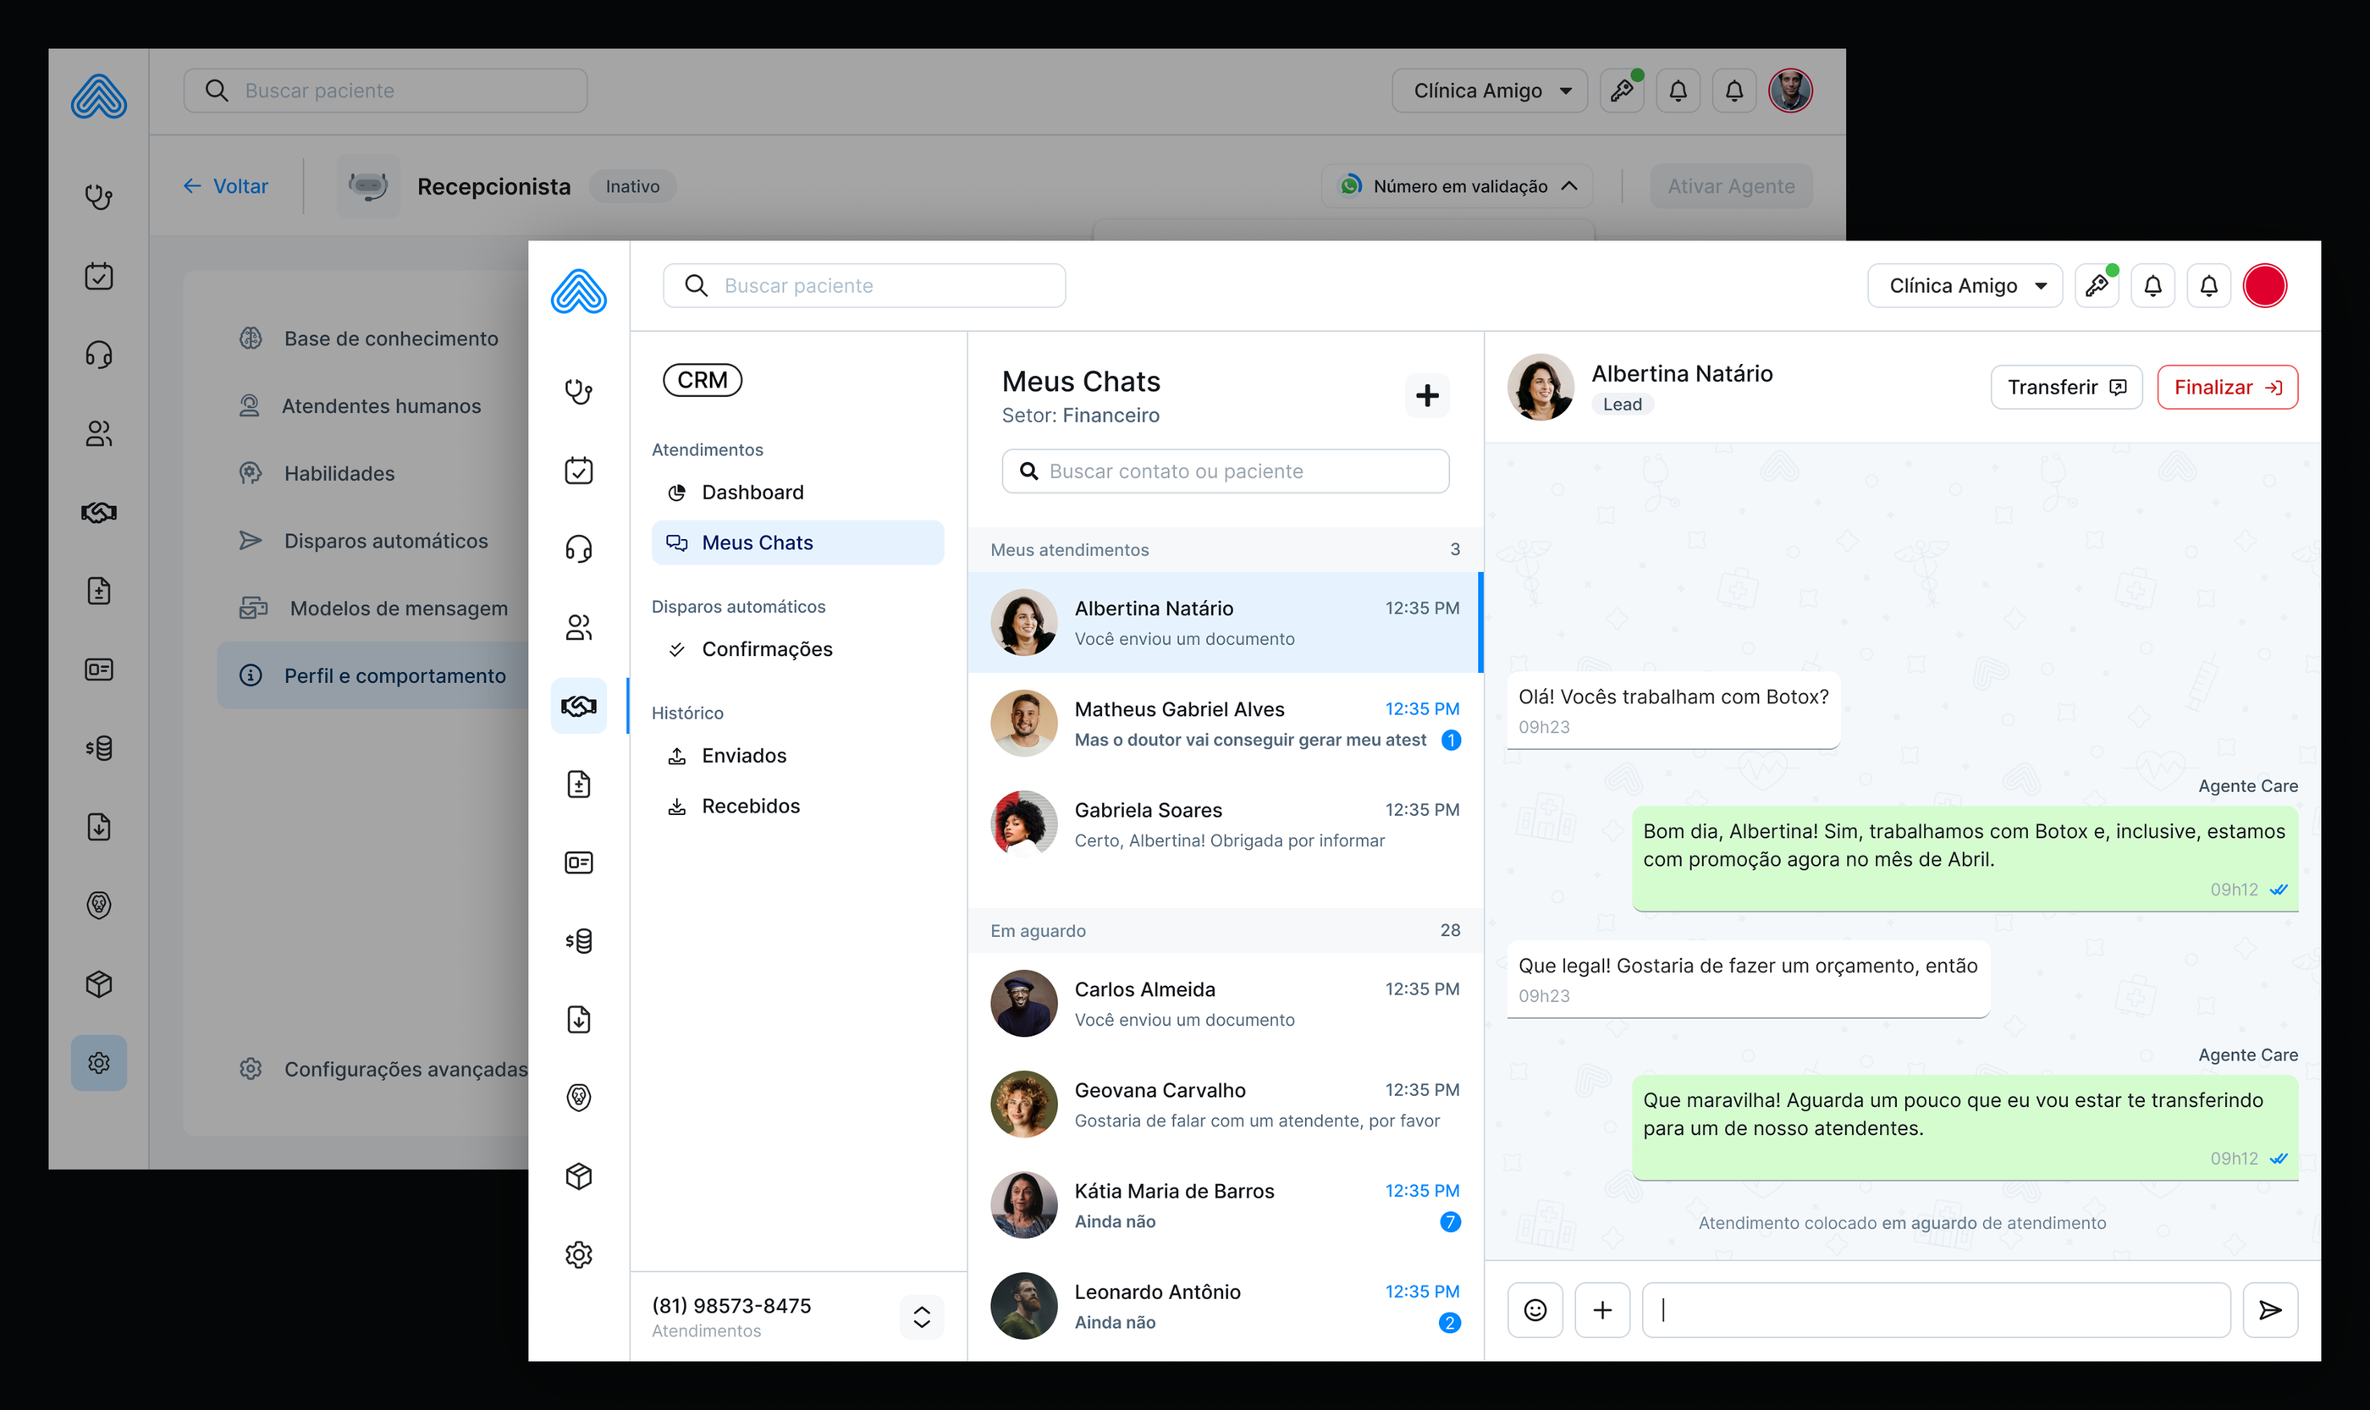Viewport: 2370px width, 1410px height.
Task: Send the message with the arrow icon
Action: [2270, 1310]
